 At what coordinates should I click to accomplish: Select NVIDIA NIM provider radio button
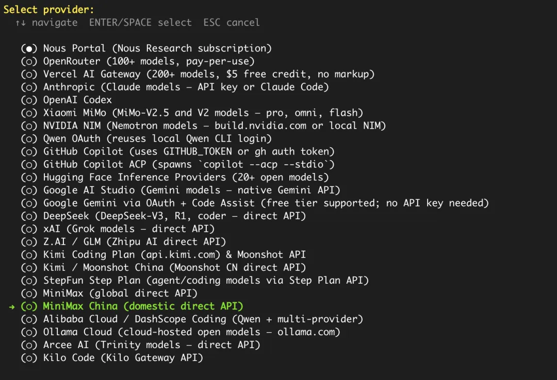[29, 126]
